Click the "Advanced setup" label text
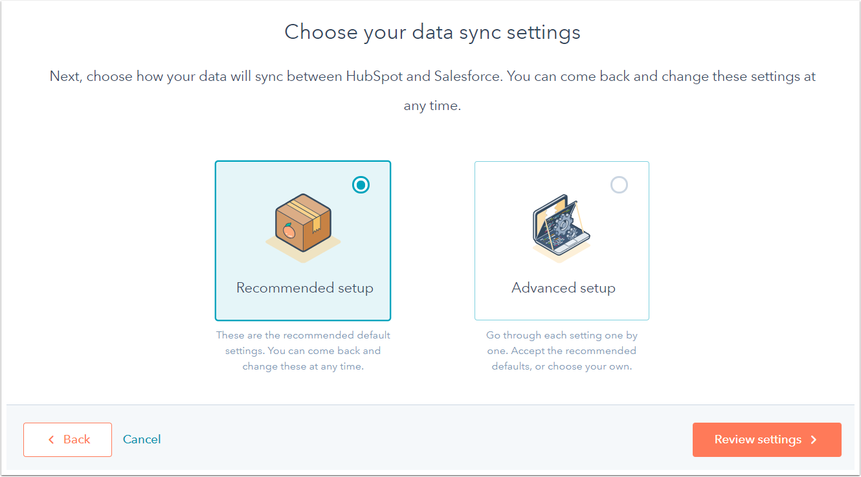This screenshot has height=477, width=861. click(x=563, y=288)
